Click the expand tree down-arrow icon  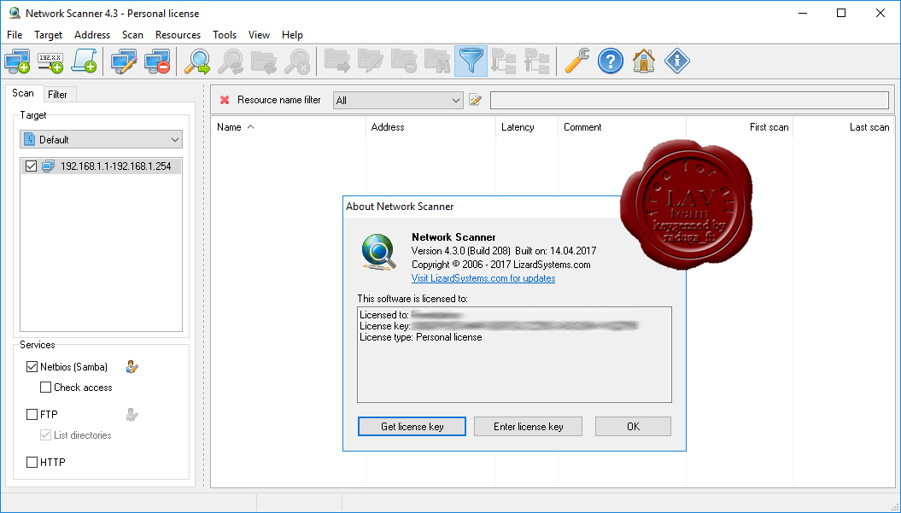pyautogui.click(x=504, y=61)
